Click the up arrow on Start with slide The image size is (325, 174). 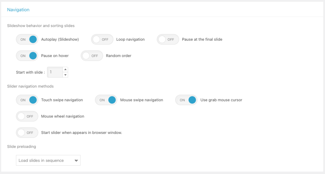coord(65,69)
